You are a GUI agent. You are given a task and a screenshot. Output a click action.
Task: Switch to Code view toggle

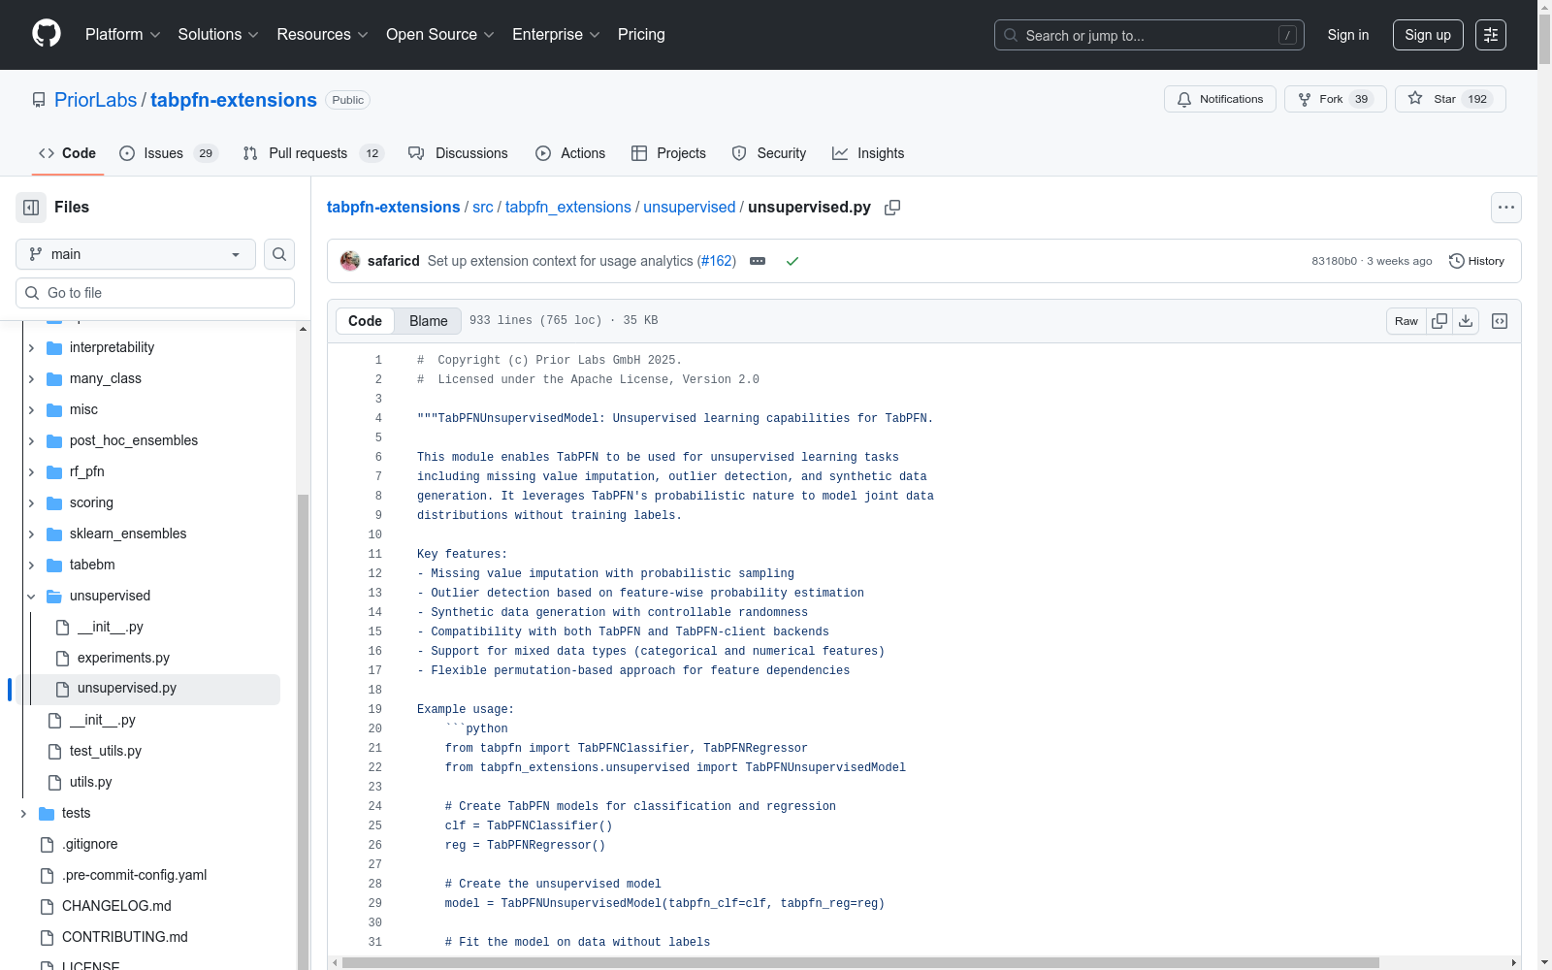[x=365, y=321]
